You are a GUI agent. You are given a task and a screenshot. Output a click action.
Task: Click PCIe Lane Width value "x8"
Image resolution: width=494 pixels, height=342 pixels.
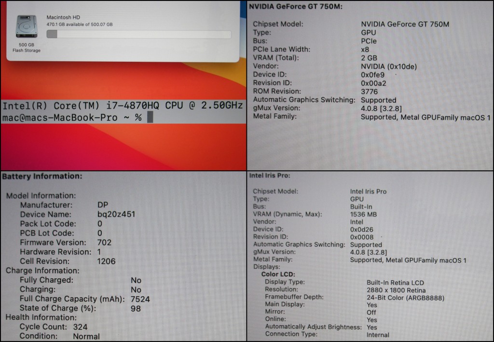365,50
